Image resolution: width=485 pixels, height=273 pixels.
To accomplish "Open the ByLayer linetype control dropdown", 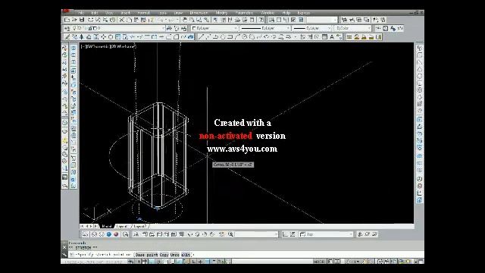I will coord(265,28).
